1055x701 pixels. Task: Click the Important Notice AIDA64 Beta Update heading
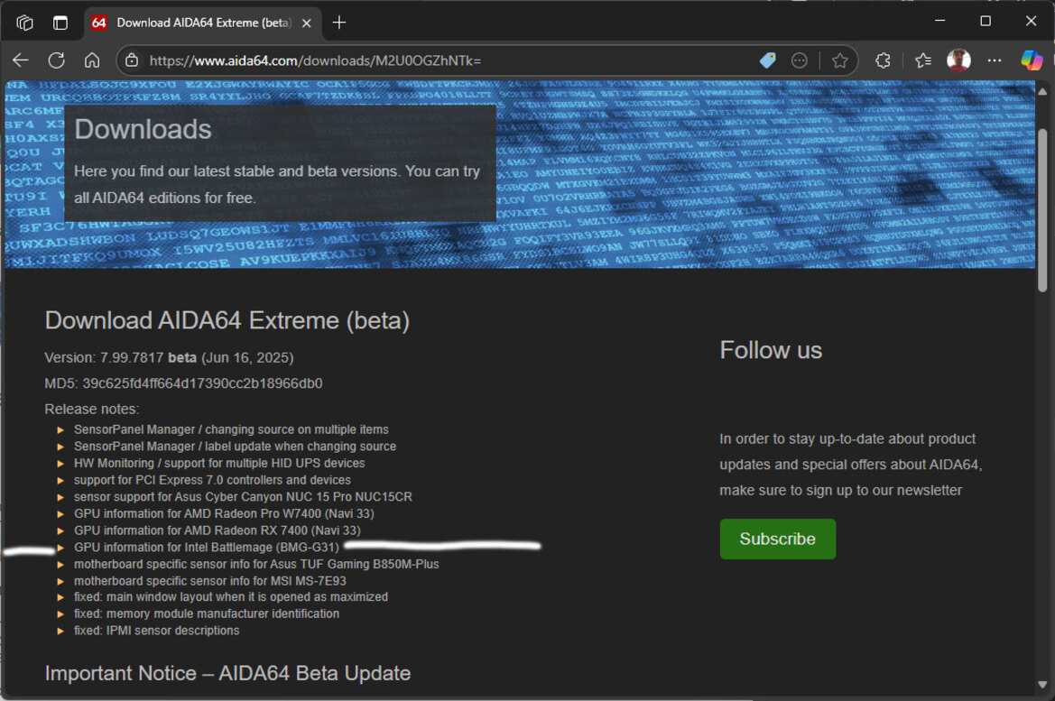click(228, 673)
